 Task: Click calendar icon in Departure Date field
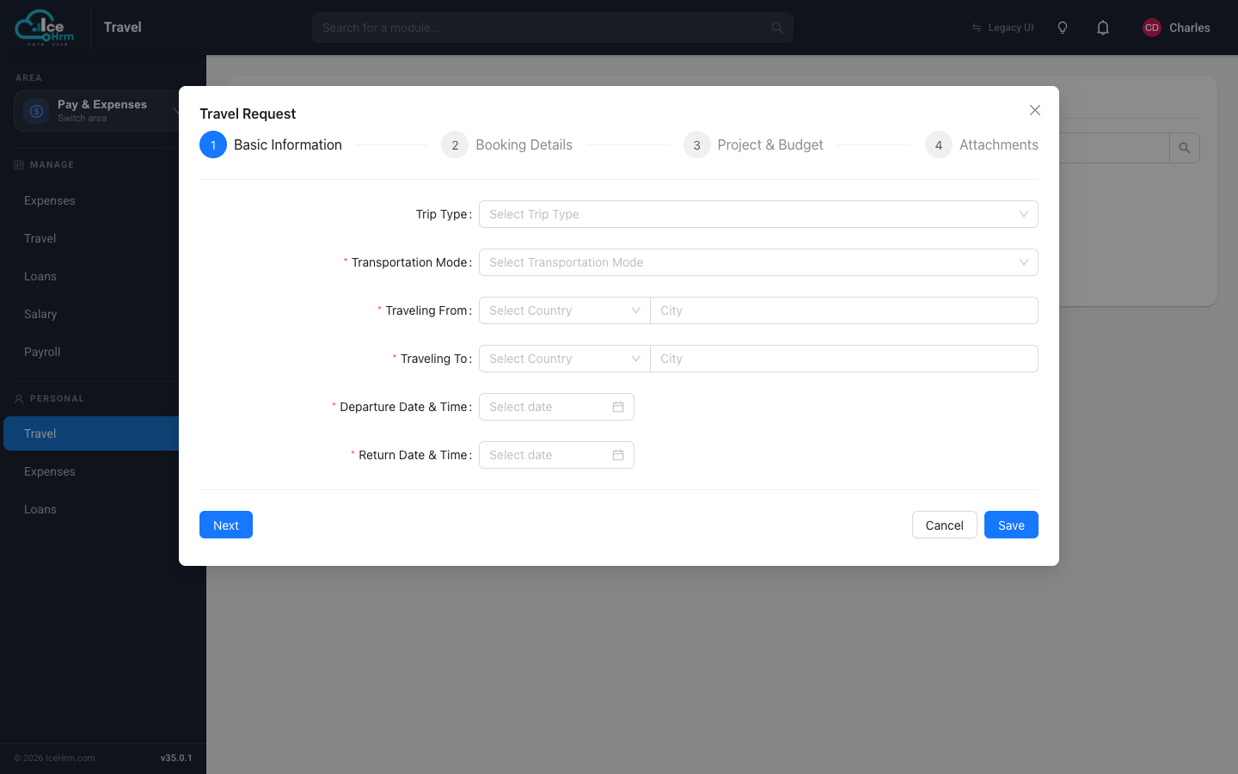click(618, 407)
